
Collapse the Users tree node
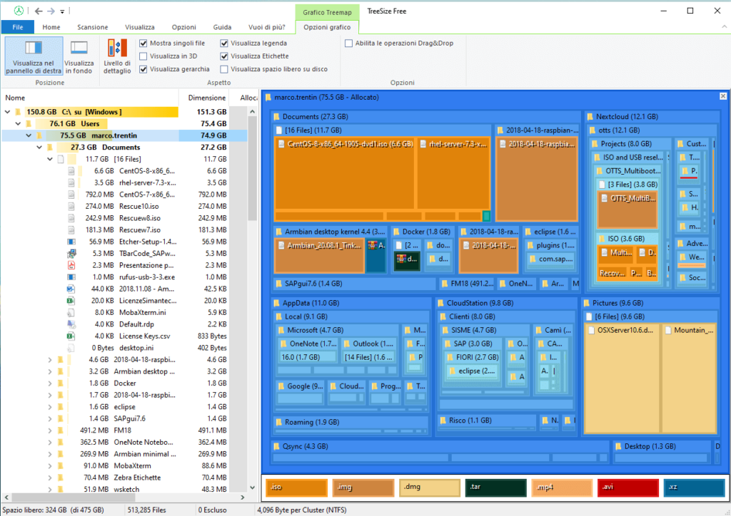[18, 124]
